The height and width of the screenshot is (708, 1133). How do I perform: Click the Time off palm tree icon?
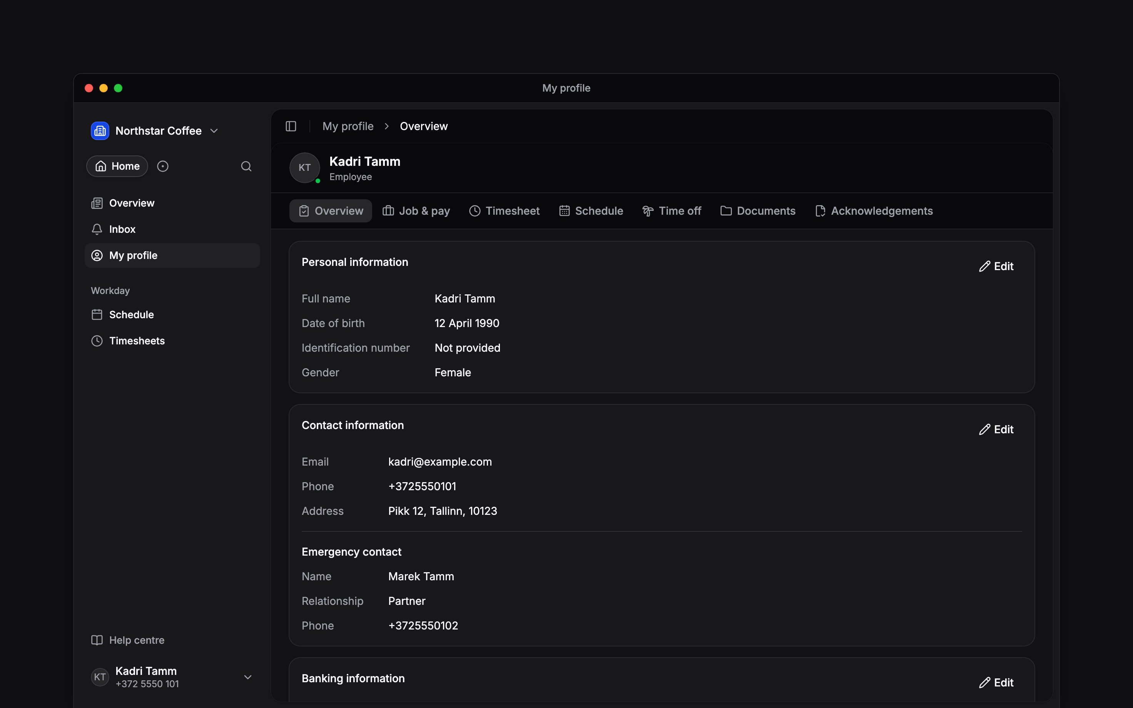point(648,211)
